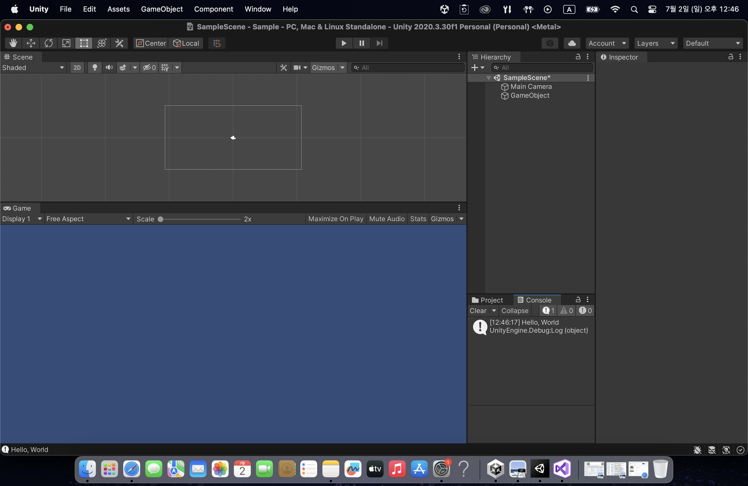The width and height of the screenshot is (748, 486).
Task: Open the Layers dropdown
Action: 656,43
